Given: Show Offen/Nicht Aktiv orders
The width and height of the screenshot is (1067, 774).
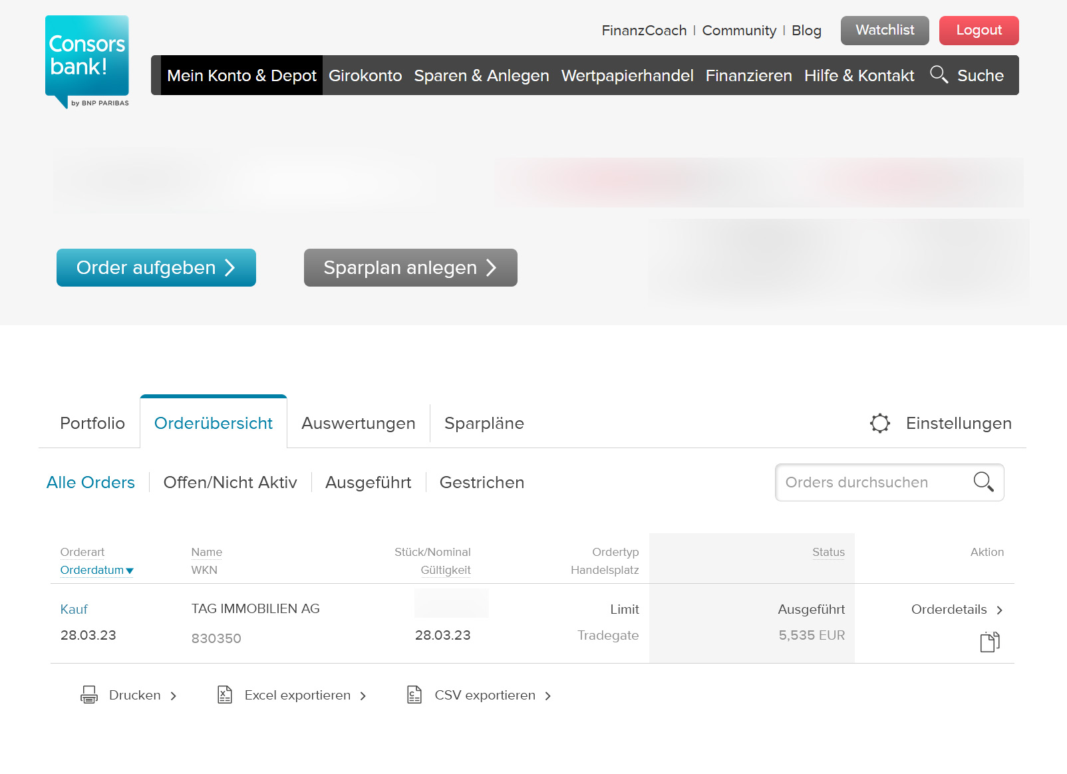Looking at the screenshot, I should (230, 483).
